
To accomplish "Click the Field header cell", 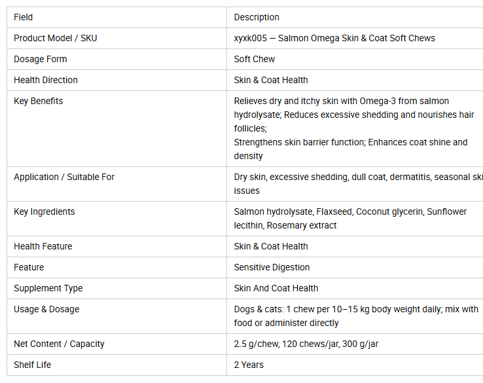I will [x=116, y=17].
